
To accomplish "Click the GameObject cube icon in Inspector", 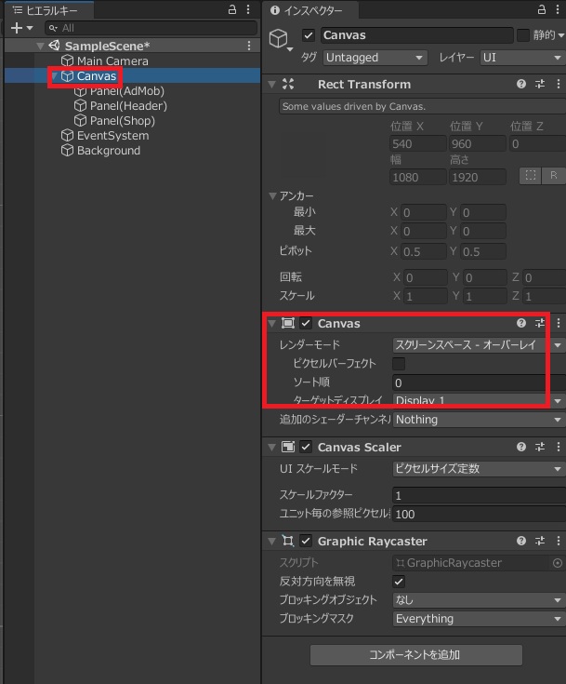I will coord(278,37).
